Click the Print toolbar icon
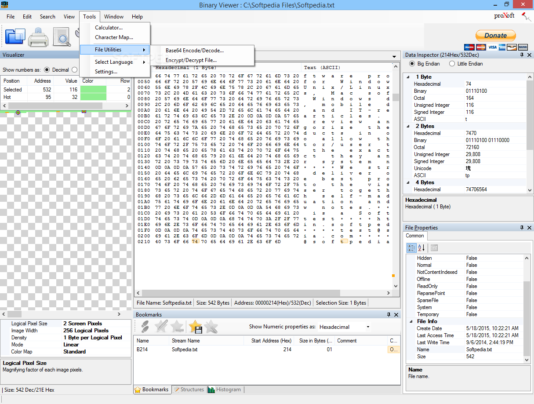Viewport: 534px width, 404px height. point(38,37)
